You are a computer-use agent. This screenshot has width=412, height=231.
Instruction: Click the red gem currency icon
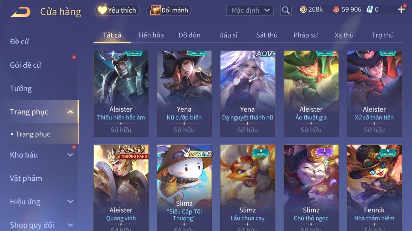tap(336, 10)
